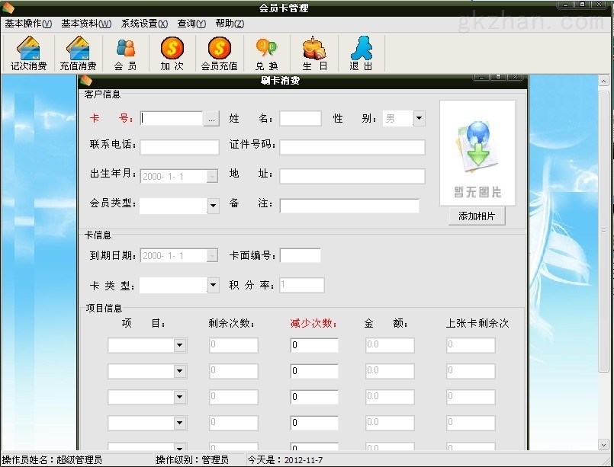The width and height of the screenshot is (614, 467).
Task: Open the 兑换 exchange icon
Action: coord(267,53)
